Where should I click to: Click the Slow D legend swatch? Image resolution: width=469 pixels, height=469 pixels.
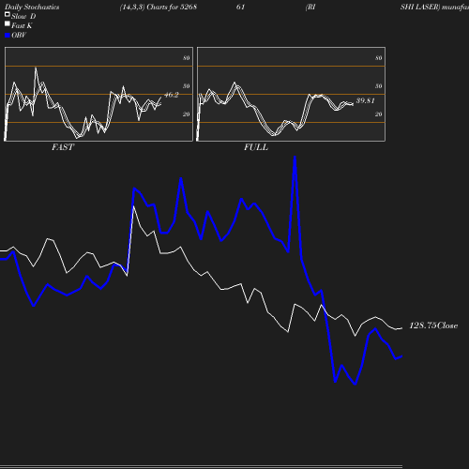(8, 14)
